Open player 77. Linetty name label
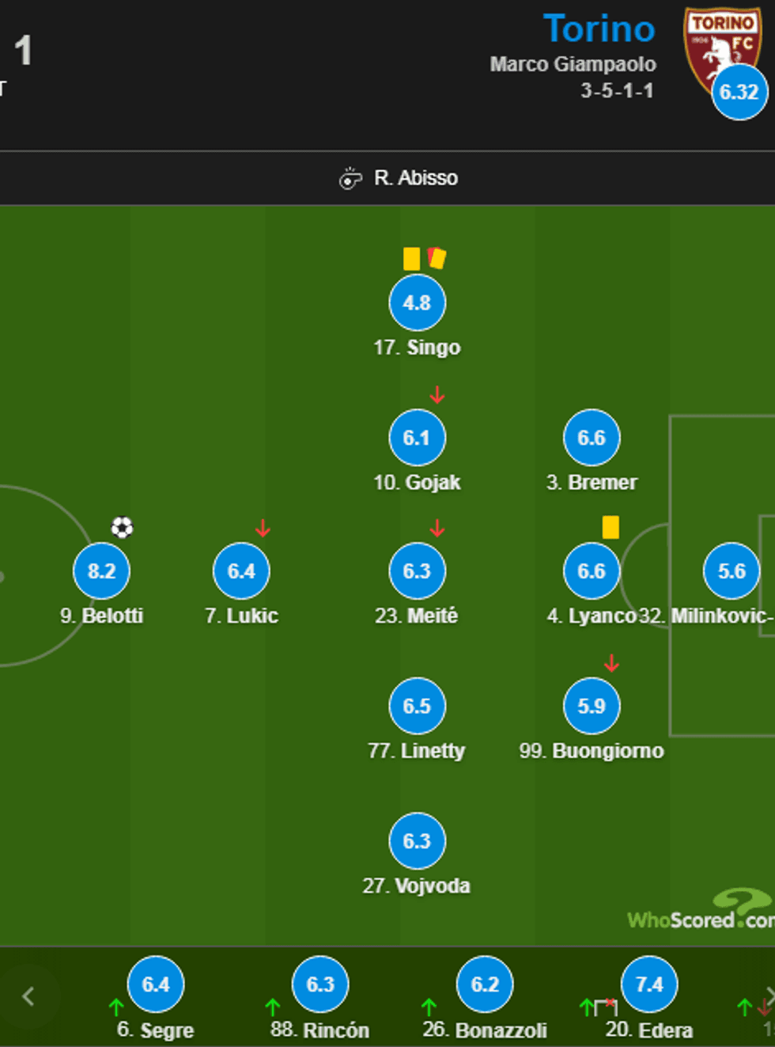775x1047 pixels. pyautogui.click(x=417, y=750)
